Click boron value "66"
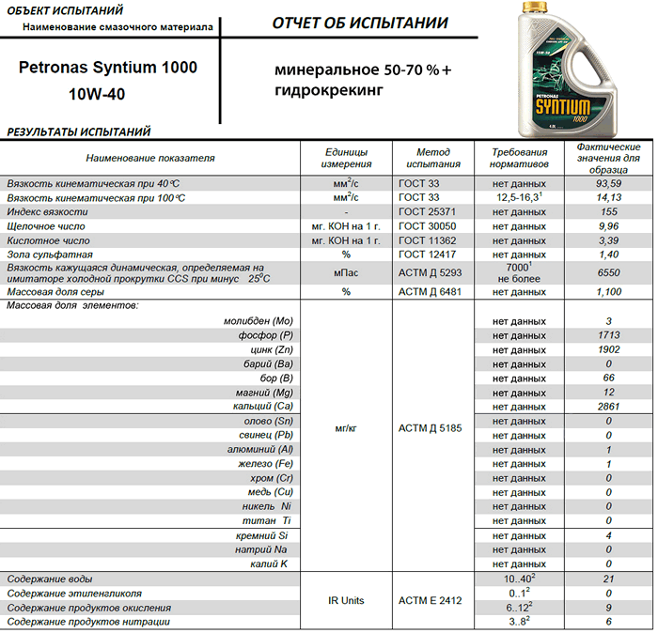Viewport: 658px width, 633px height. [x=609, y=378]
